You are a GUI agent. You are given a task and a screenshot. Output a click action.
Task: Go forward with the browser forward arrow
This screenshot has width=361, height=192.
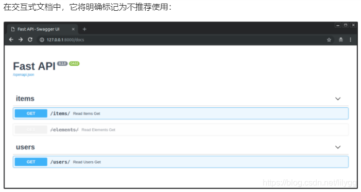coord(21,40)
